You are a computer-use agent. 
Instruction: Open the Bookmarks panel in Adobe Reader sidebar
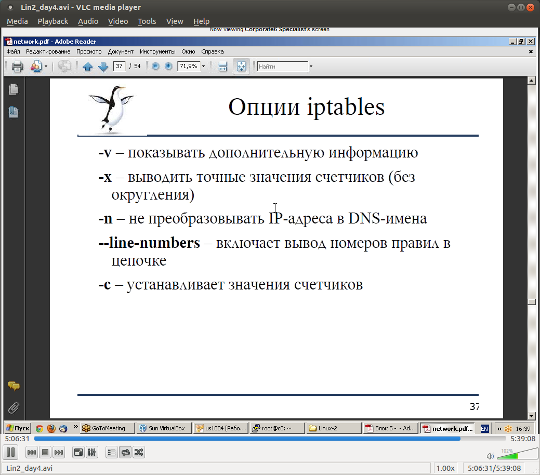(14, 111)
